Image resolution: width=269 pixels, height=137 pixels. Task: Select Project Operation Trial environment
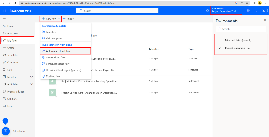237,48
